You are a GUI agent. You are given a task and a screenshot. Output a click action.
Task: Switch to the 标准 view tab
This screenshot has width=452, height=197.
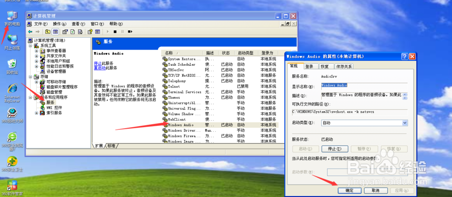click(111, 146)
